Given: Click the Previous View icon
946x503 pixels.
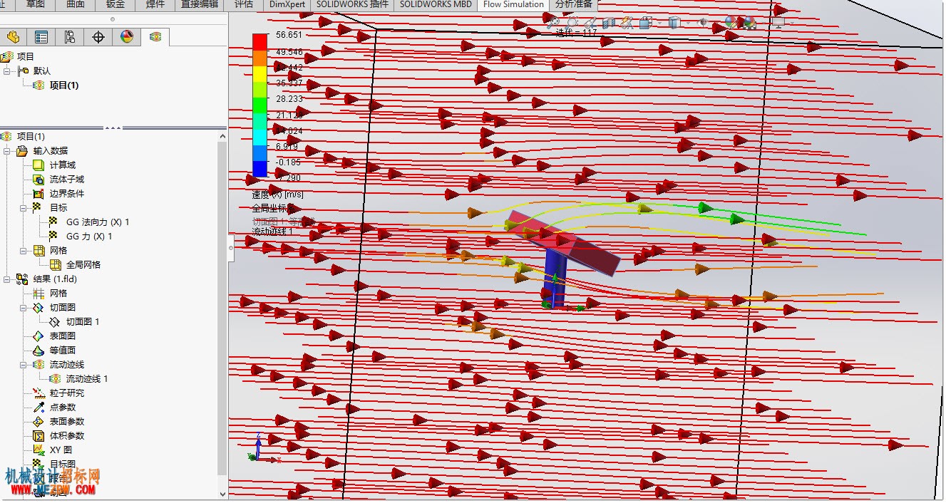Looking at the screenshot, I should tap(591, 23).
